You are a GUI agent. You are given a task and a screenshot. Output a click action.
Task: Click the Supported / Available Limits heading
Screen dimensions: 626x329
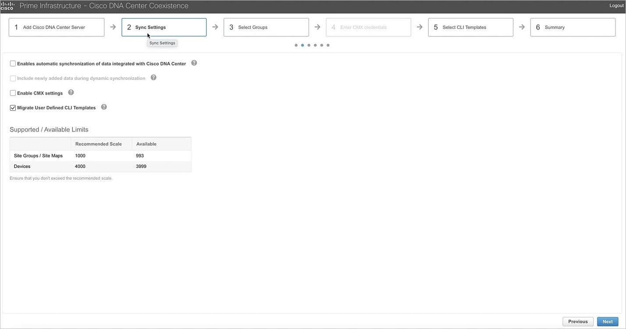[x=49, y=130]
